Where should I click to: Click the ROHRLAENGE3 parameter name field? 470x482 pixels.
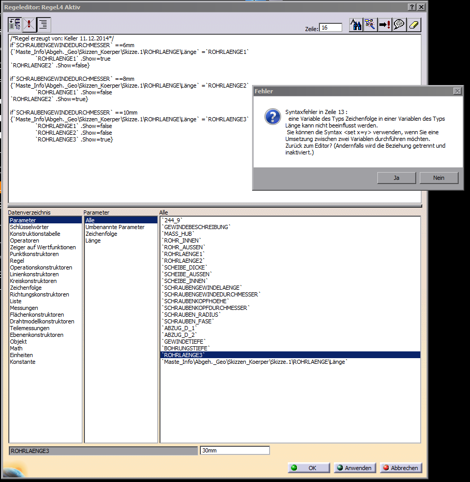(103, 451)
